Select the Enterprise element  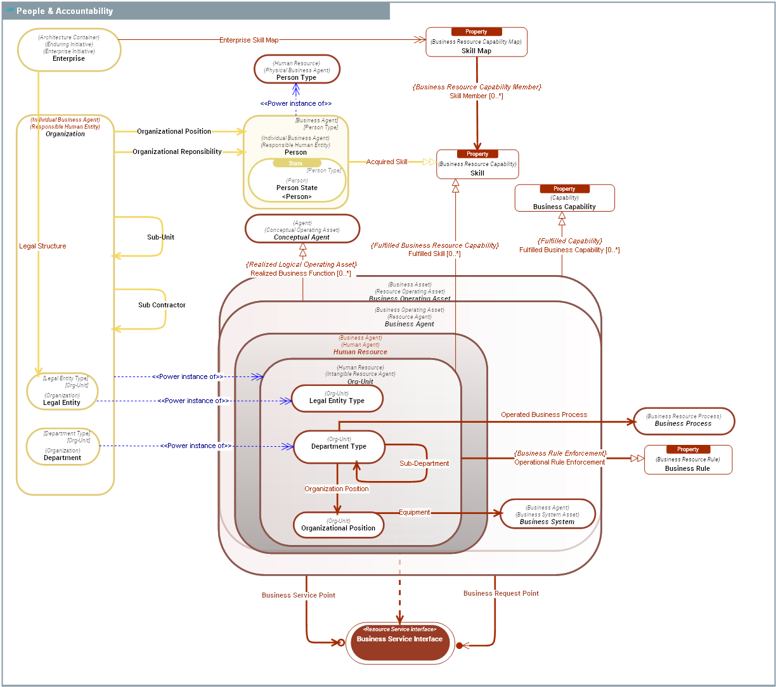pyautogui.click(x=68, y=49)
